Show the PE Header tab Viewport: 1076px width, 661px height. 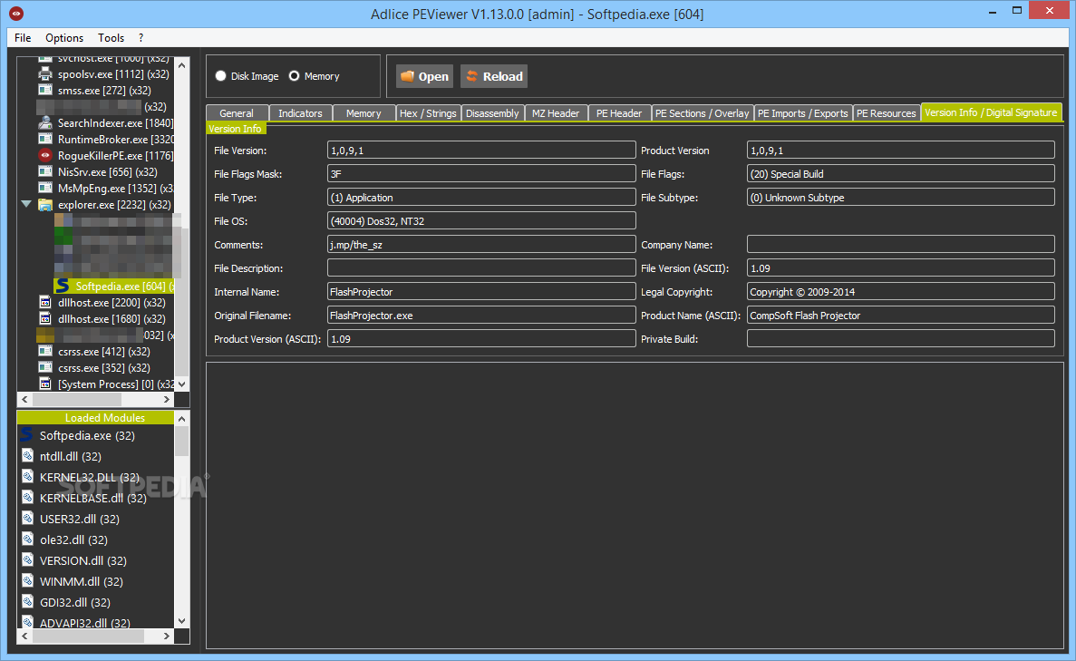(619, 113)
